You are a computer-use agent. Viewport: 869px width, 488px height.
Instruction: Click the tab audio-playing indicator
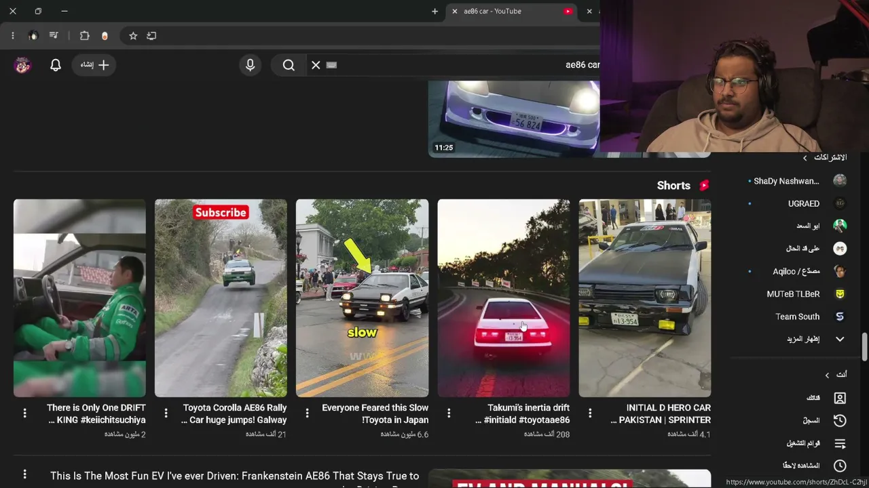tap(568, 11)
